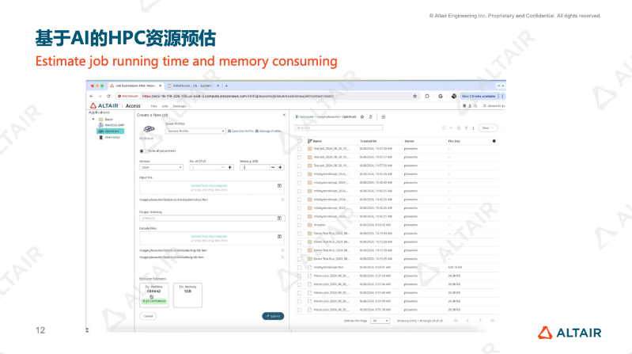
Task: Remove the dvgrids.fem include file
Action: [282, 250]
